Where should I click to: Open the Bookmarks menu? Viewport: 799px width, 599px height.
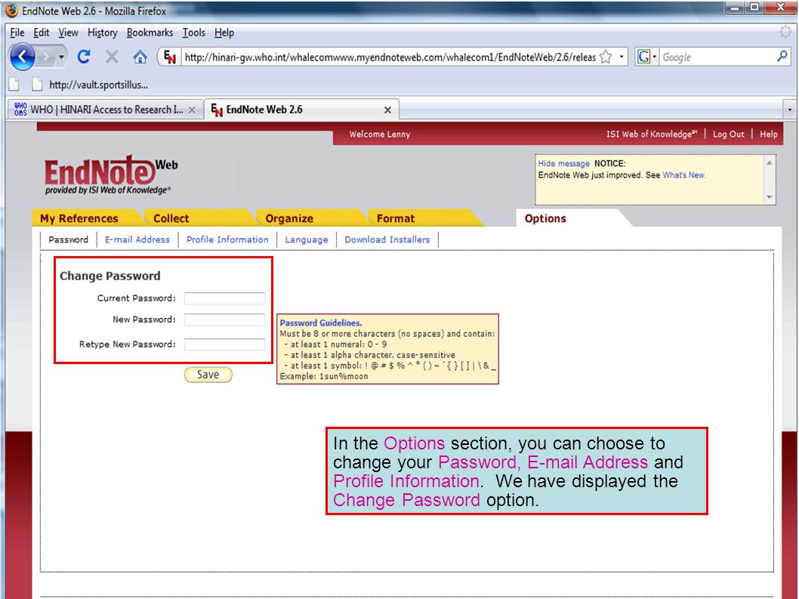click(150, 32)
